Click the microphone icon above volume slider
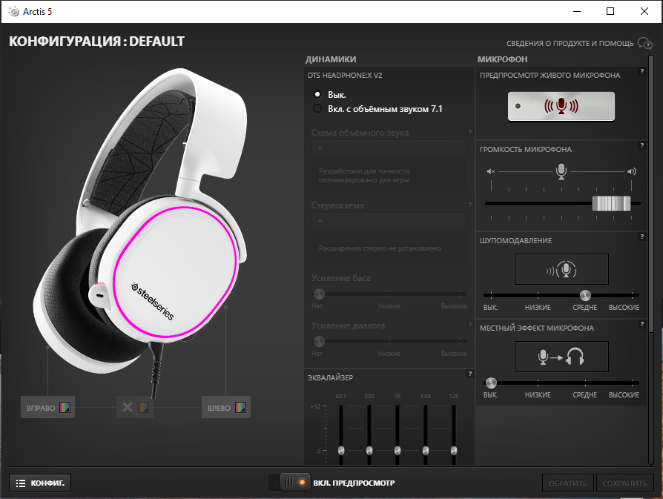Image resolution: width=663 pixels, height=499 pixels. (561, 171)
